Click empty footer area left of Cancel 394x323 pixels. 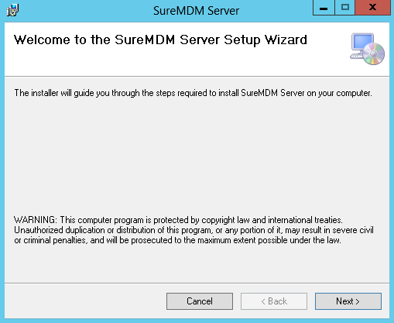point(85,301)
